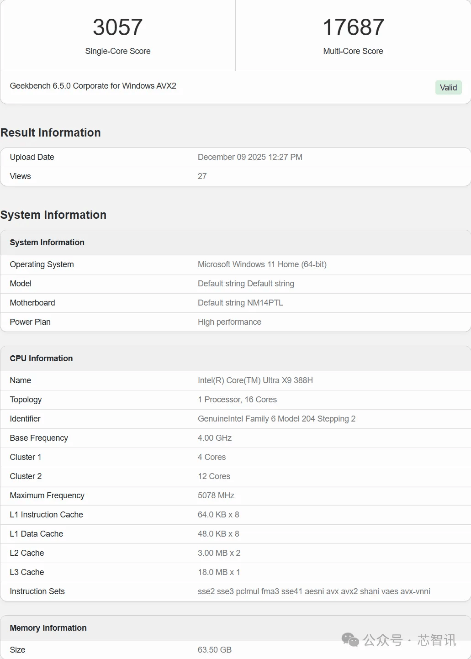The height and width of the screenshot is (659, 471).
Task: Click the L3 Cache value 18.0 MB x 1
Action: 219,572
